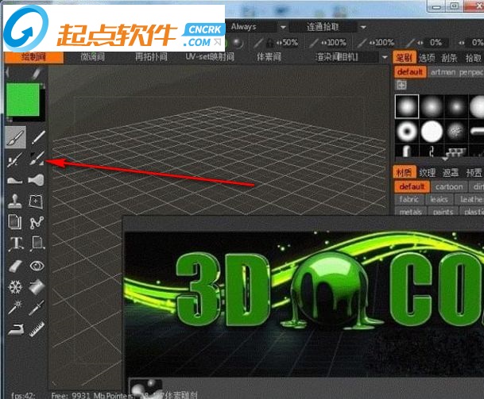484x399 pixels.
Task: Select the rubber Stamp clone tool
Action: pos(15,201)
